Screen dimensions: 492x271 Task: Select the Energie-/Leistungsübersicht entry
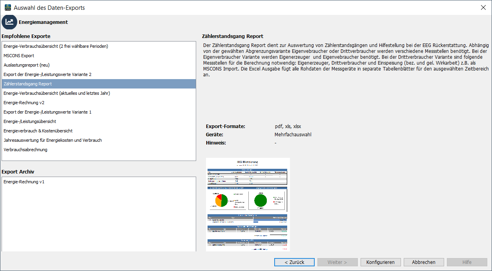(30, 121)
